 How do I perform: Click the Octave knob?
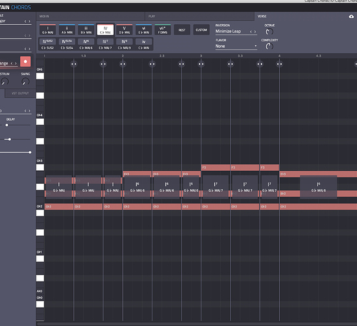pos(269,31)
